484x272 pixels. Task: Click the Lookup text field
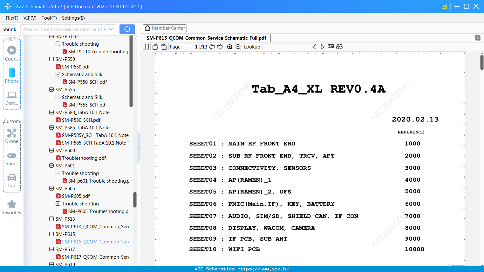pos(286,47)
